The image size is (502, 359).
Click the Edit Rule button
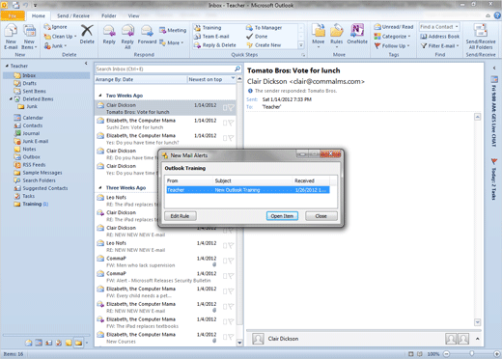tap(180, 216)
